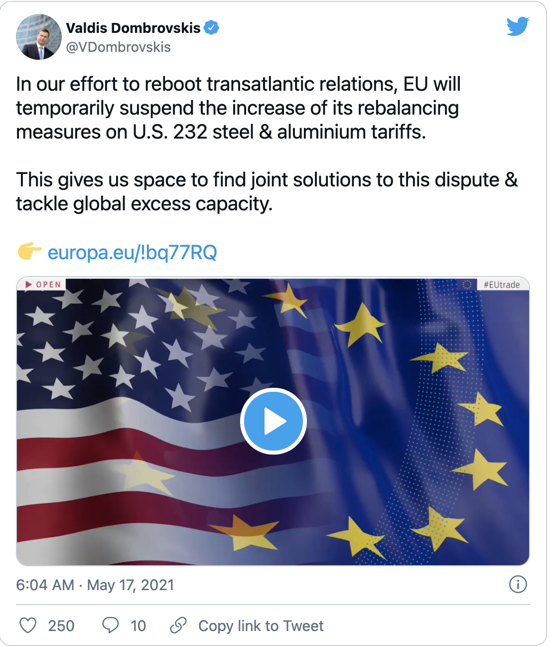Open the europa.eu/!bq77RQ link
The image size is (549, 646).
132,253
